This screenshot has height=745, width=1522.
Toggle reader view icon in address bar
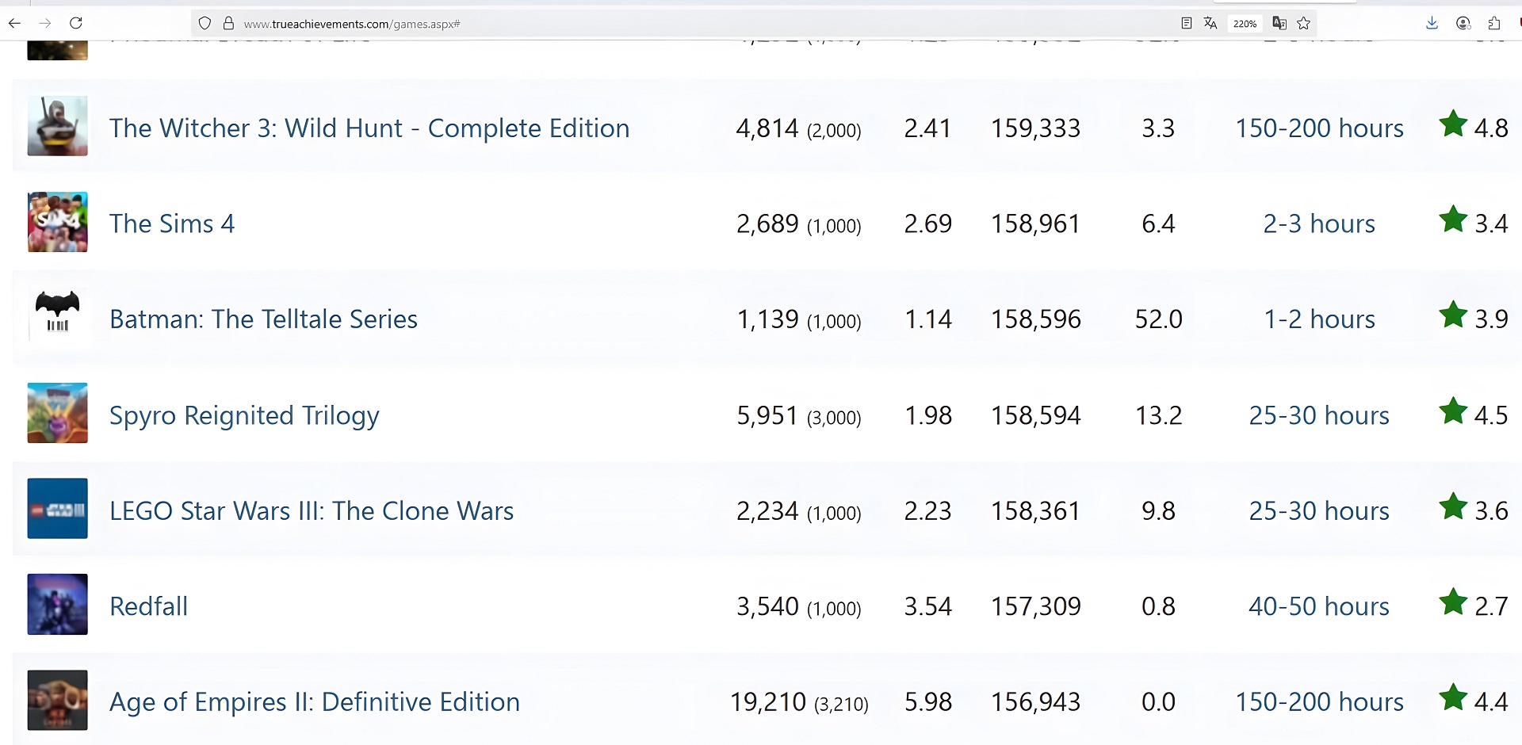click(x=1186, y=23)
